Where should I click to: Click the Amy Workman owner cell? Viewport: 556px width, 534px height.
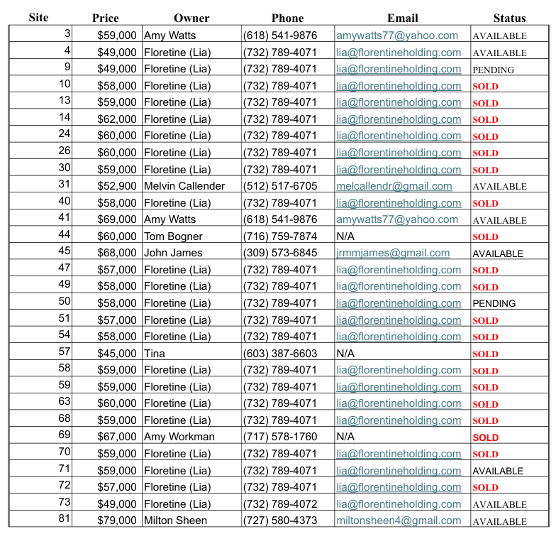(179, 437)
